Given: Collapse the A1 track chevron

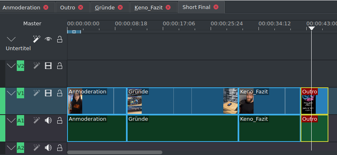Looking at the screenshot, I should [11, 120].
